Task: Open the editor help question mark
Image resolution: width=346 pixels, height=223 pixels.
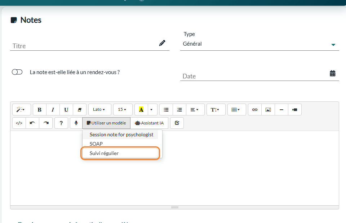Action: 61,123
